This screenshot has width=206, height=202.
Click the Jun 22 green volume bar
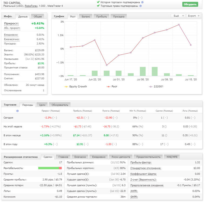[94, 73]
